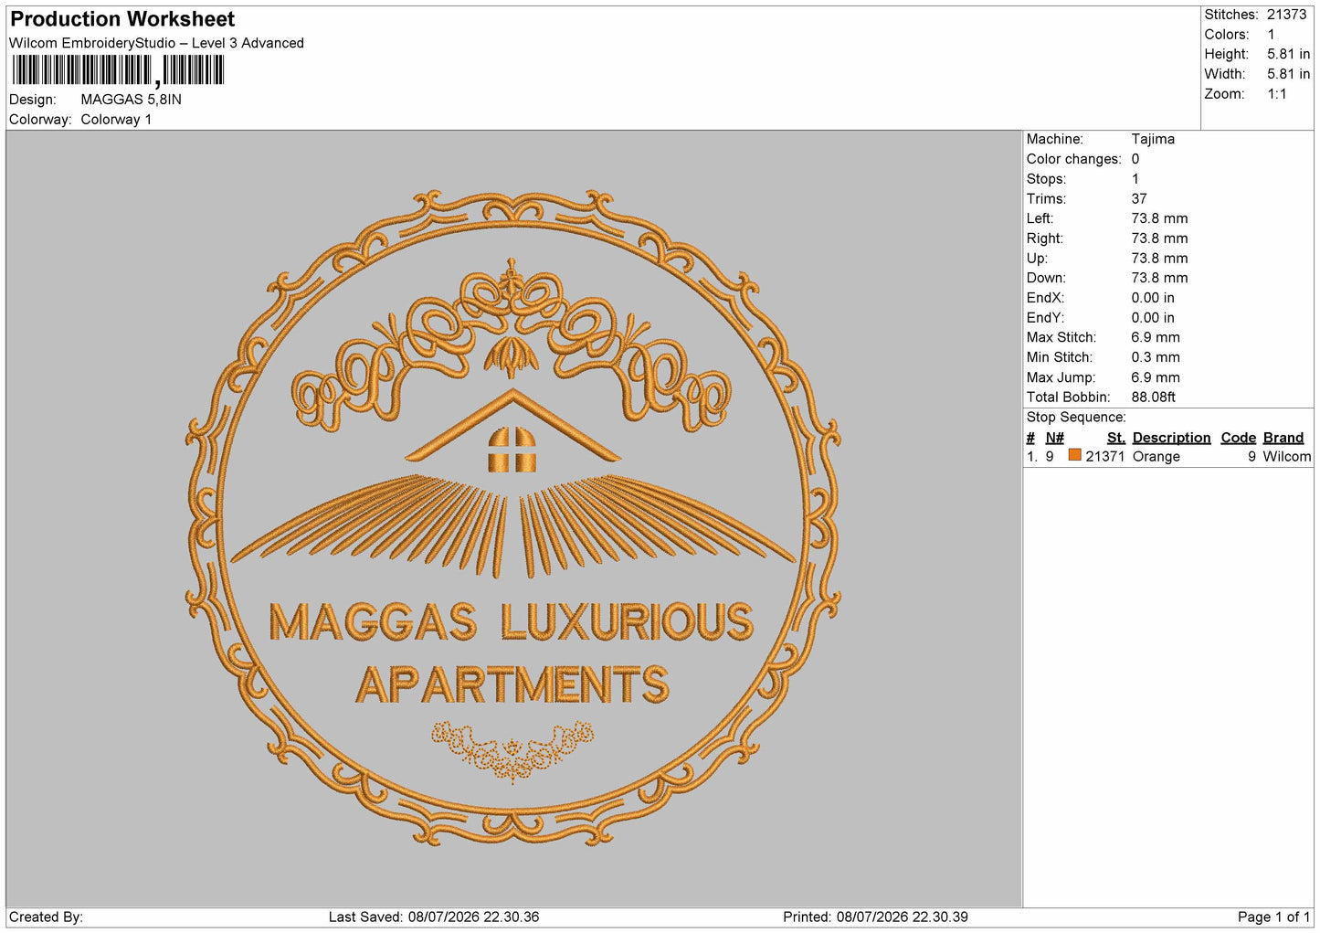Click the Code column header

coord(1238,438)
